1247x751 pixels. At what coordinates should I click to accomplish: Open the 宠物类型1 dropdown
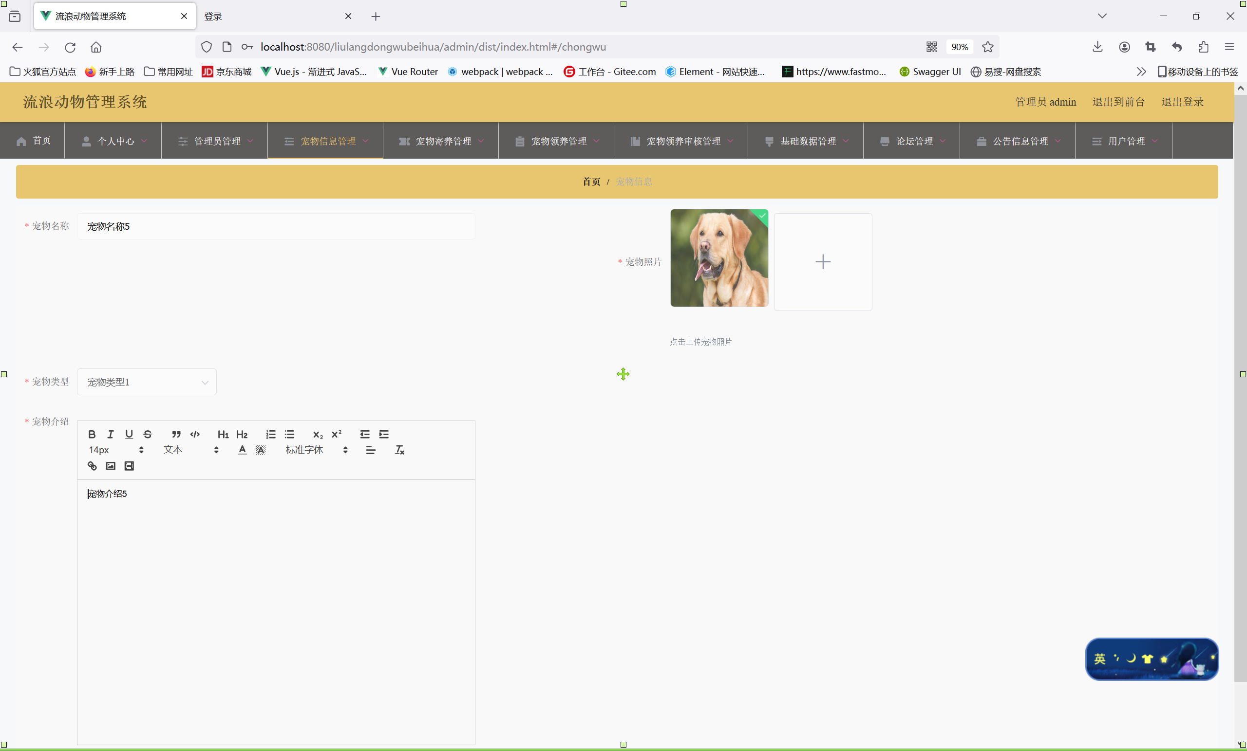146,382
